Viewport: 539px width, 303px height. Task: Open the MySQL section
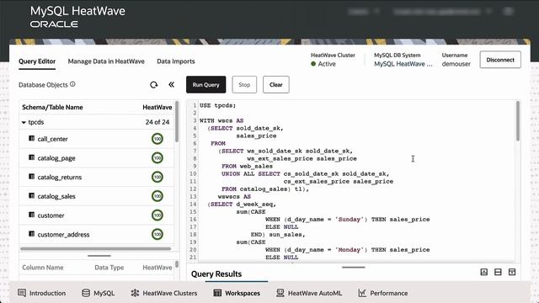click(x=98, y=293)
